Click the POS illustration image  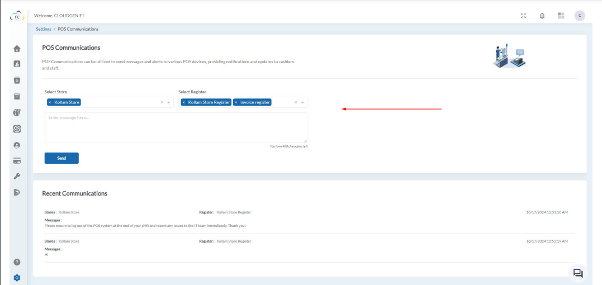509,56
